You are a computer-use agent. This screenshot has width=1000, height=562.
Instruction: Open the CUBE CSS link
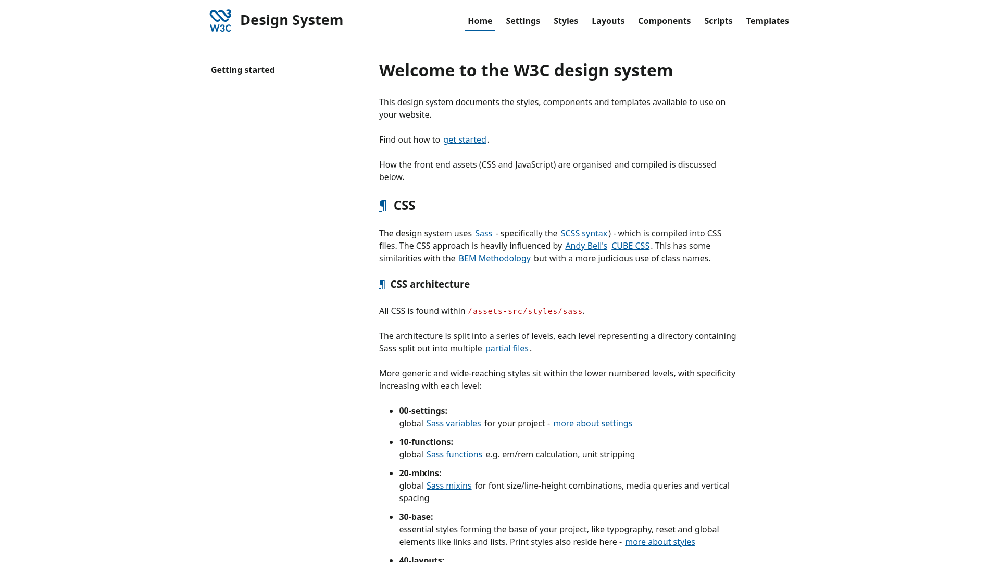630,246
